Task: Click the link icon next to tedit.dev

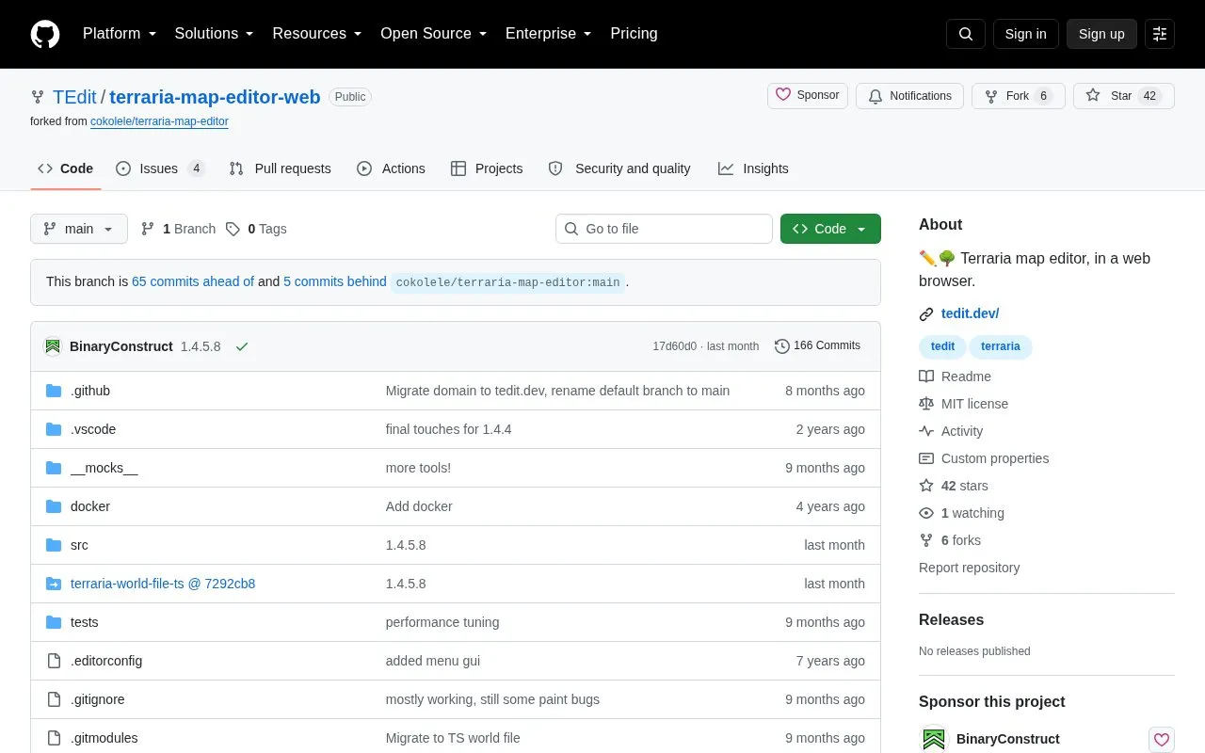Action: coord(926,313)
